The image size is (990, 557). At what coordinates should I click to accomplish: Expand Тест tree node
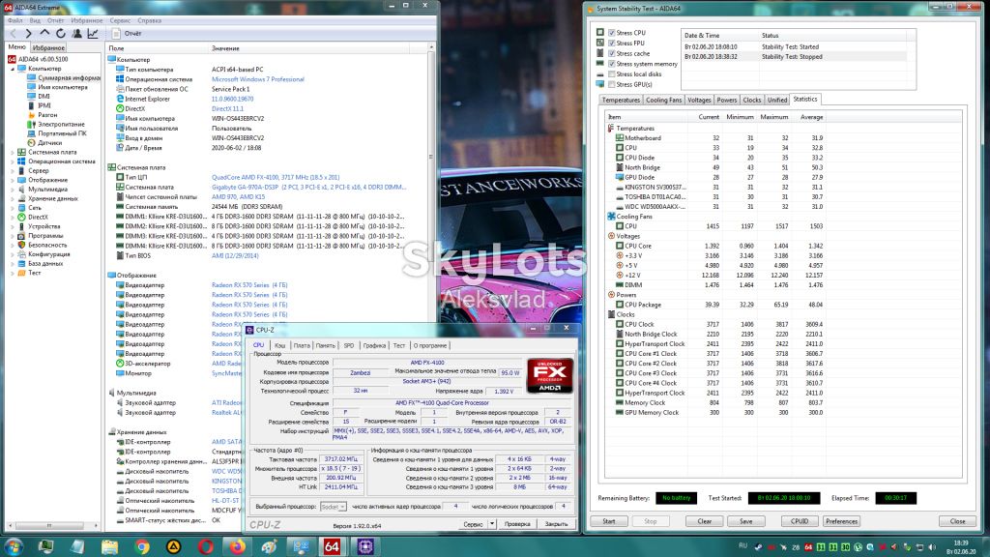(13, 273)
